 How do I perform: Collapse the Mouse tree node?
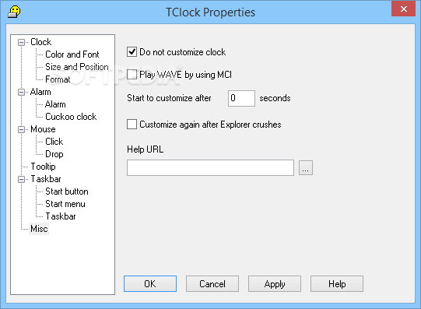pos(21,129)
